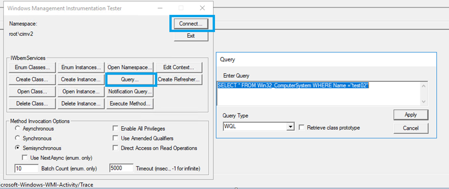Click Delete Class... button
This screenshot has height=189, width=449.
pos(32,104)
